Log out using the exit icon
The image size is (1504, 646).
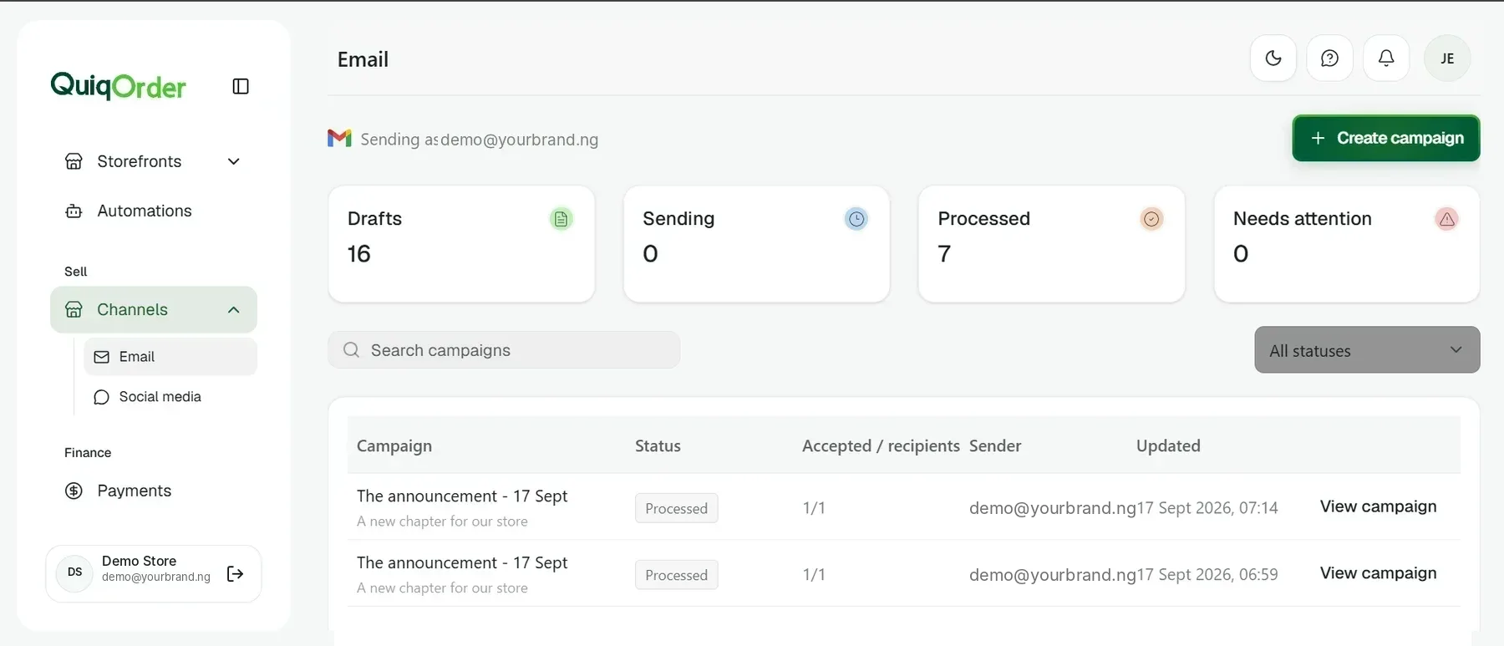coord(235,573)
